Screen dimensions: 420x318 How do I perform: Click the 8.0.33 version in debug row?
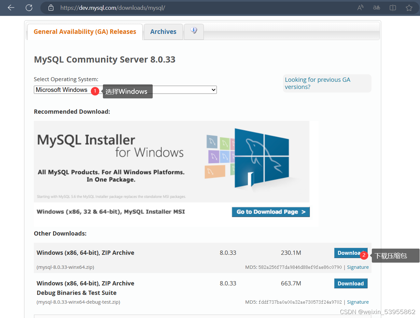click(x=228, y=283)
